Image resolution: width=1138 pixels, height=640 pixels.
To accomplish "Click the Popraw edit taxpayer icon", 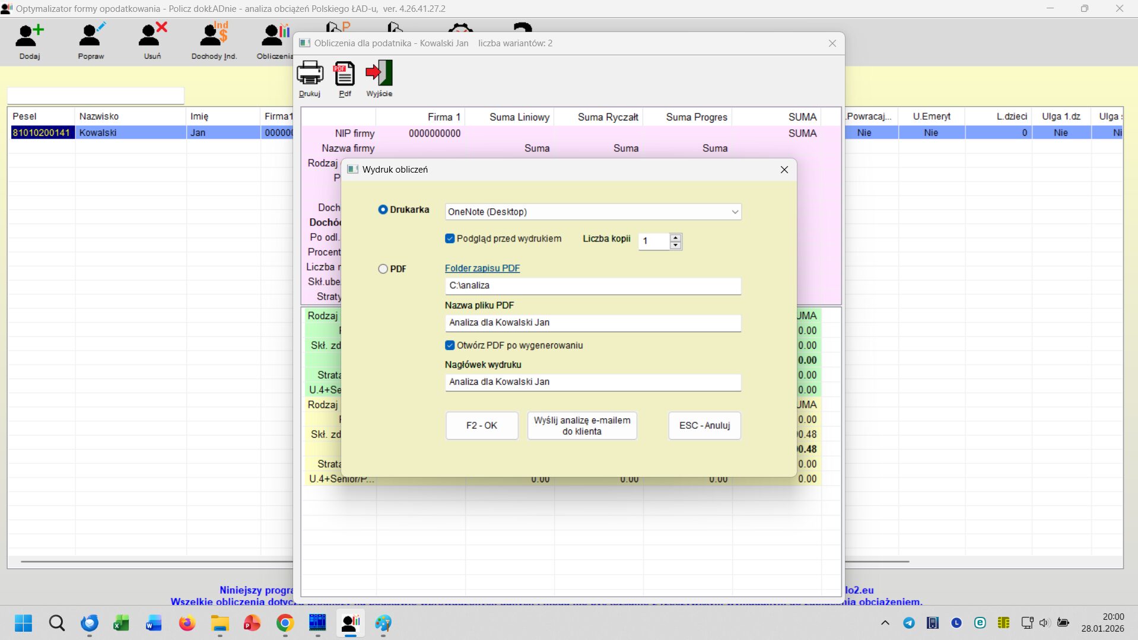I will (x=91, y=37).
